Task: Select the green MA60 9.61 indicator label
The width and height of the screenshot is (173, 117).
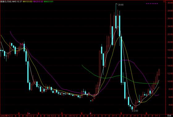Action: [49, 2]
